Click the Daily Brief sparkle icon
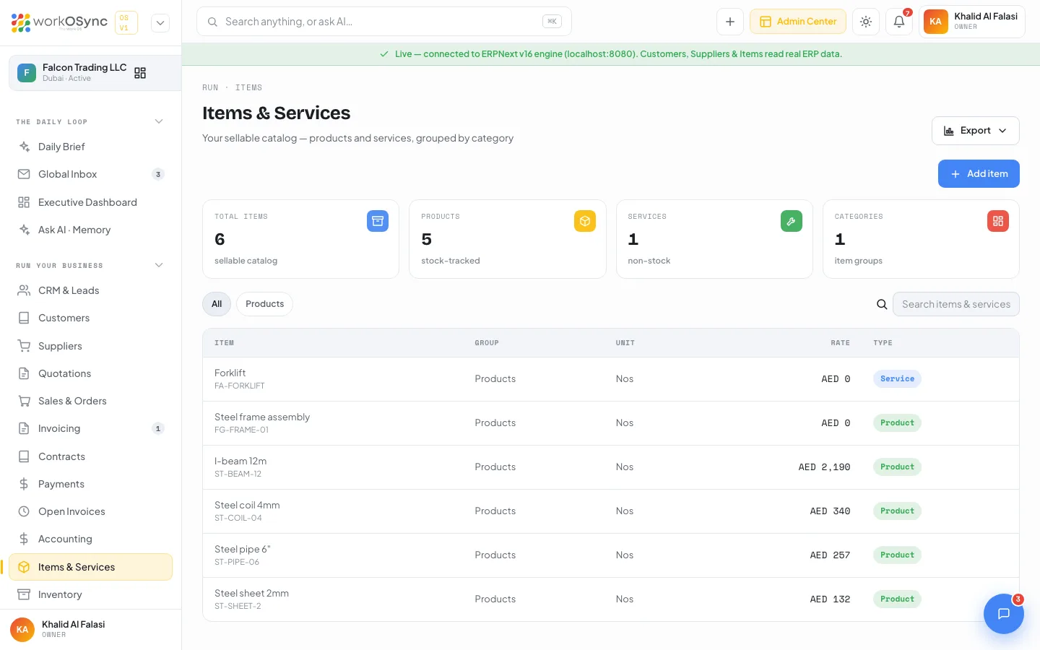Screen dimensions: 1040x650 pyautogui.click(x=24, y=147)
